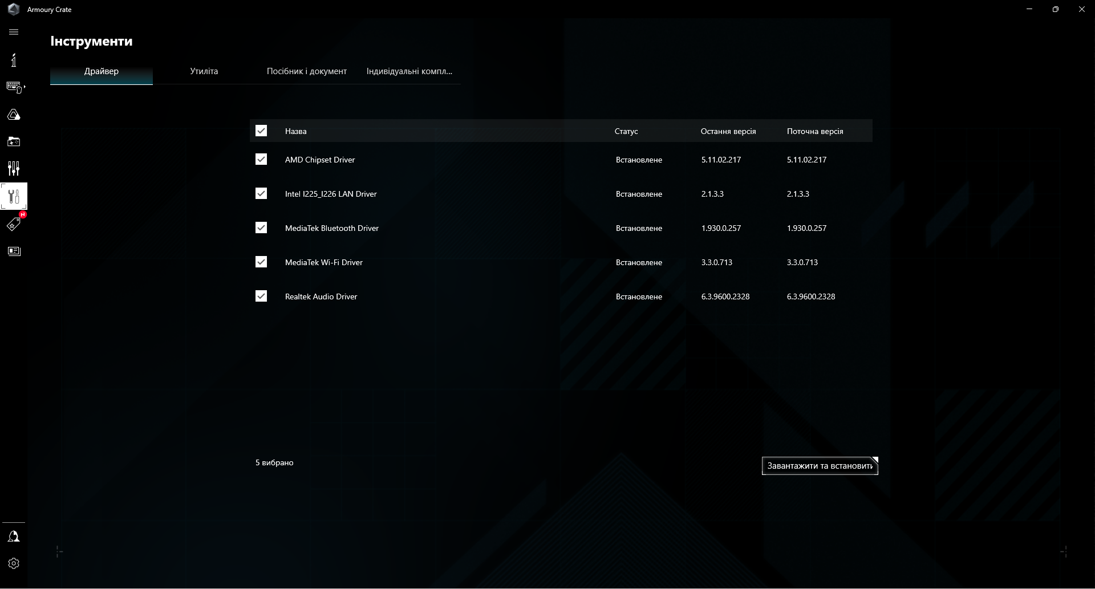The image size is (1095, 589).
Task: Open the Offers tag section with notification
Action: tap(14, 224)
